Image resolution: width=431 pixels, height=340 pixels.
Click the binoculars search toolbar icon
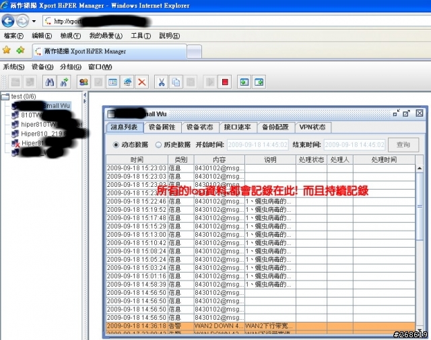pyautogui.click(x=49, y=82)
